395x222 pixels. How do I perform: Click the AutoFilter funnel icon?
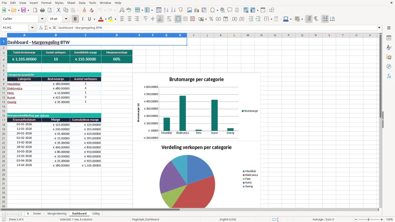(181, 10)
